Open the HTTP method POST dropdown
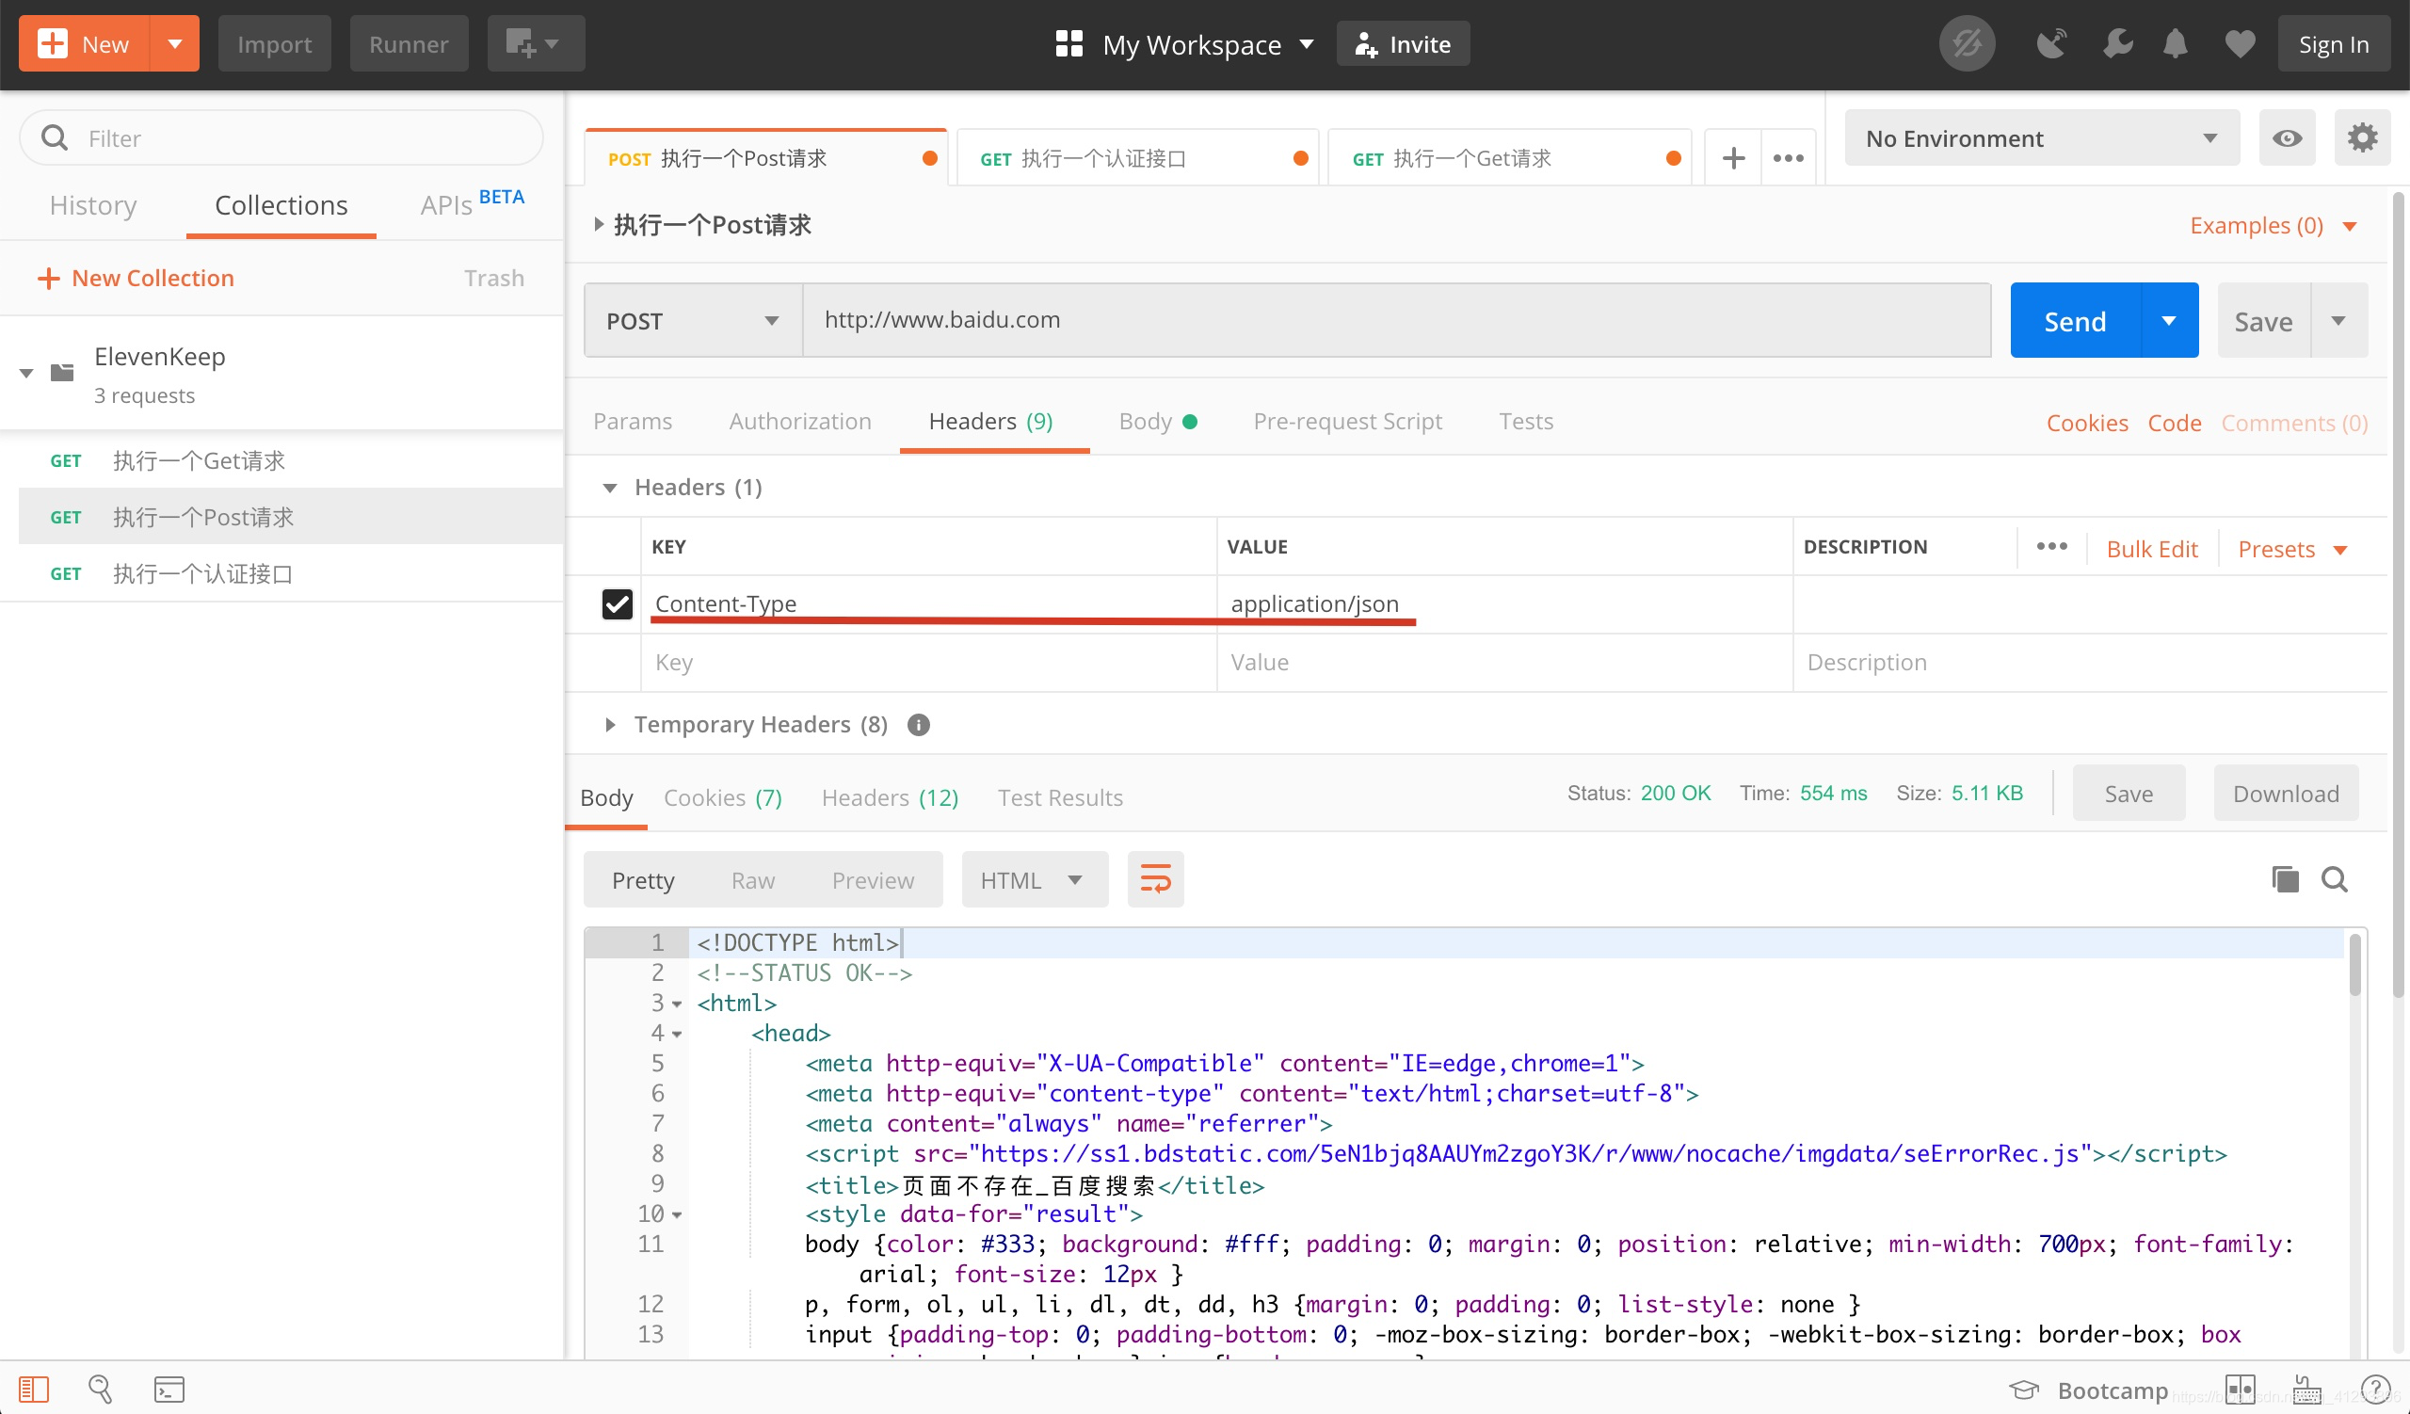This screenshot has height=1414, width=2410. [690, 318]
